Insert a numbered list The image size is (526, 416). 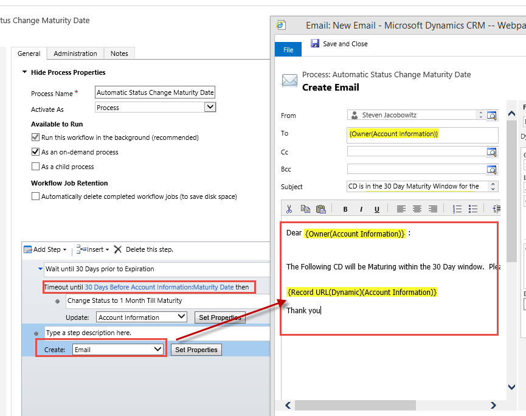point(457,209)
